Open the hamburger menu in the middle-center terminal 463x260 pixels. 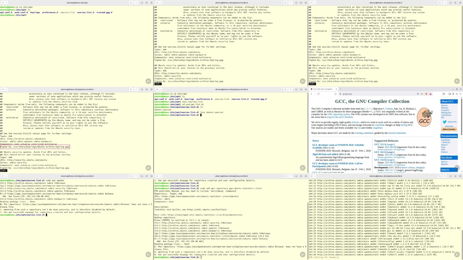click(x=290, y=89)
